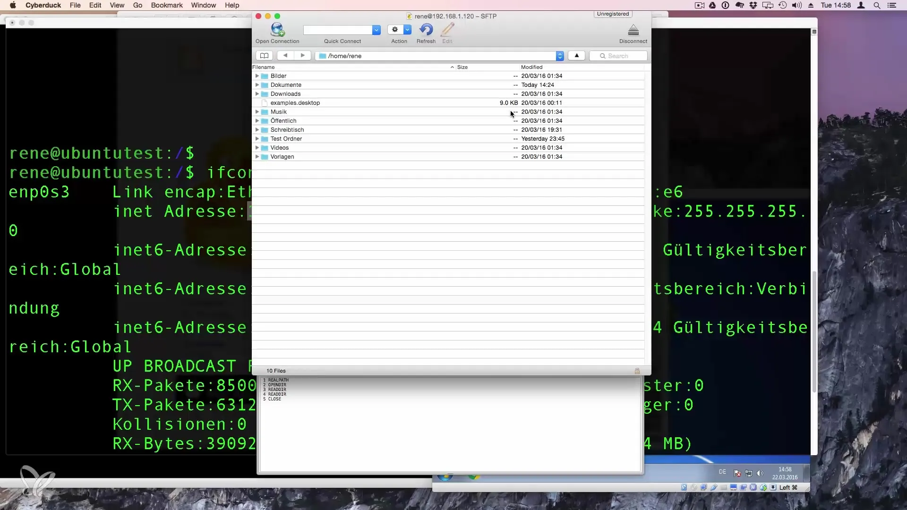
Task: Open the Notification Center icon
Action: click(x=892, y=5)
